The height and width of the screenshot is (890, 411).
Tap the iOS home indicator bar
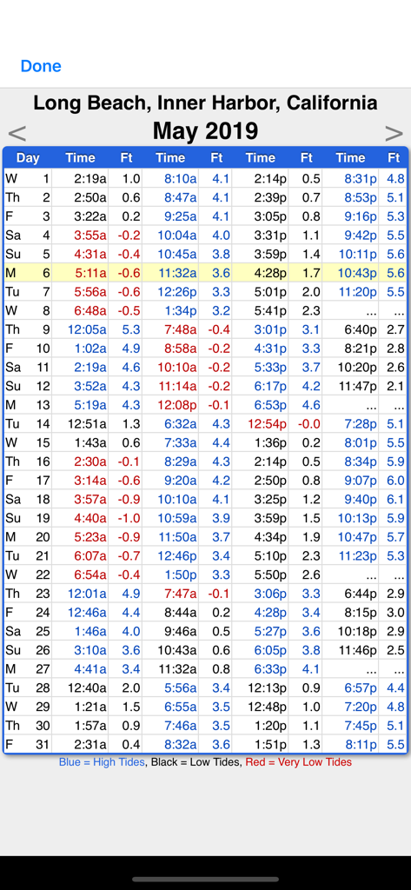(x=205, y=880)
